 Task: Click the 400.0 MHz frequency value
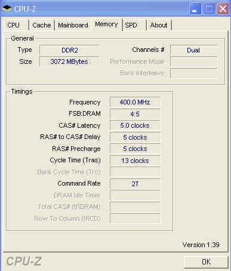[135, 102]
